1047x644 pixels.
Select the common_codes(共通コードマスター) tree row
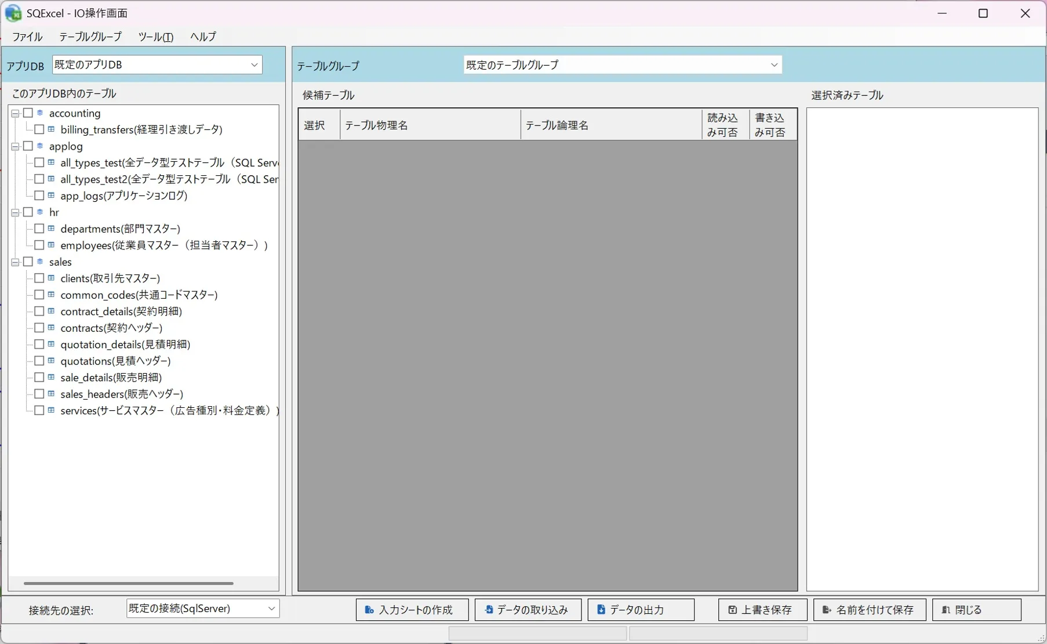(x=139, y=295)
